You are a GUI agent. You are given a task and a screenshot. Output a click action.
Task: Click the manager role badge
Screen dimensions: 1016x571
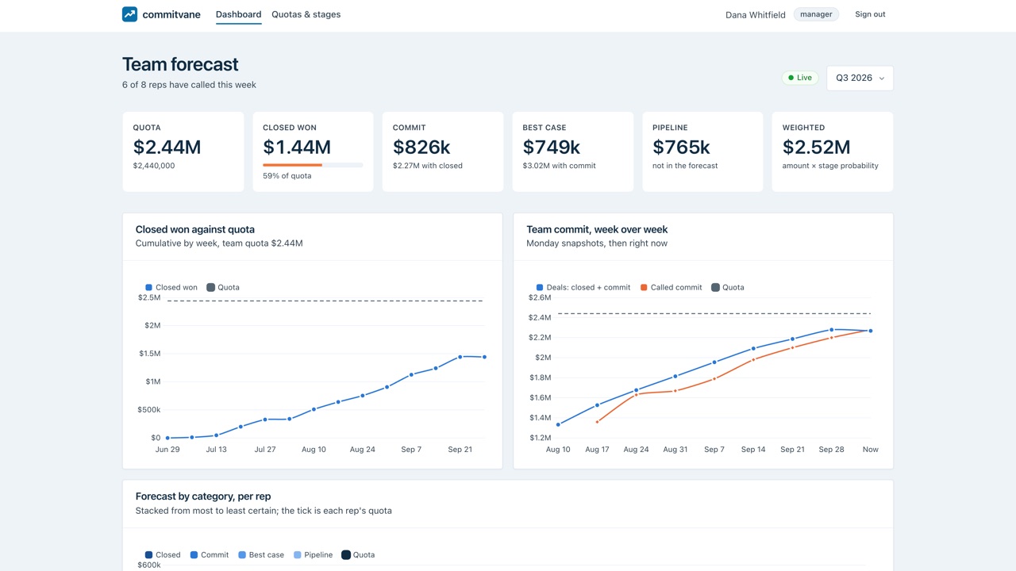click(x=816, y=14)
